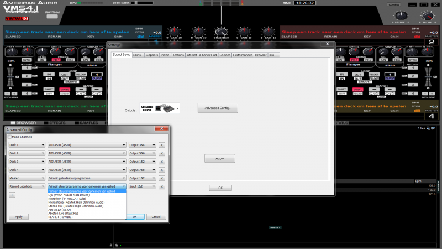Click the PFL Mix knob
The image size is (442, 249).
point(401,15)
